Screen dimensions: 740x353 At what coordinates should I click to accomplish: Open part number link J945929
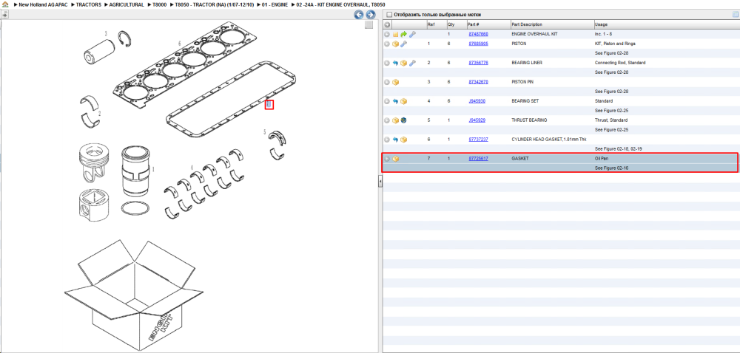click(x=477, y=120)
